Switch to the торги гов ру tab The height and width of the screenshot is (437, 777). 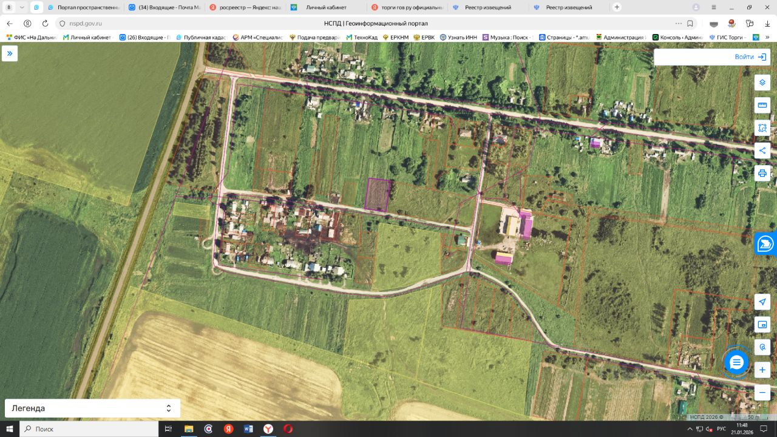(x=407, y=7)
